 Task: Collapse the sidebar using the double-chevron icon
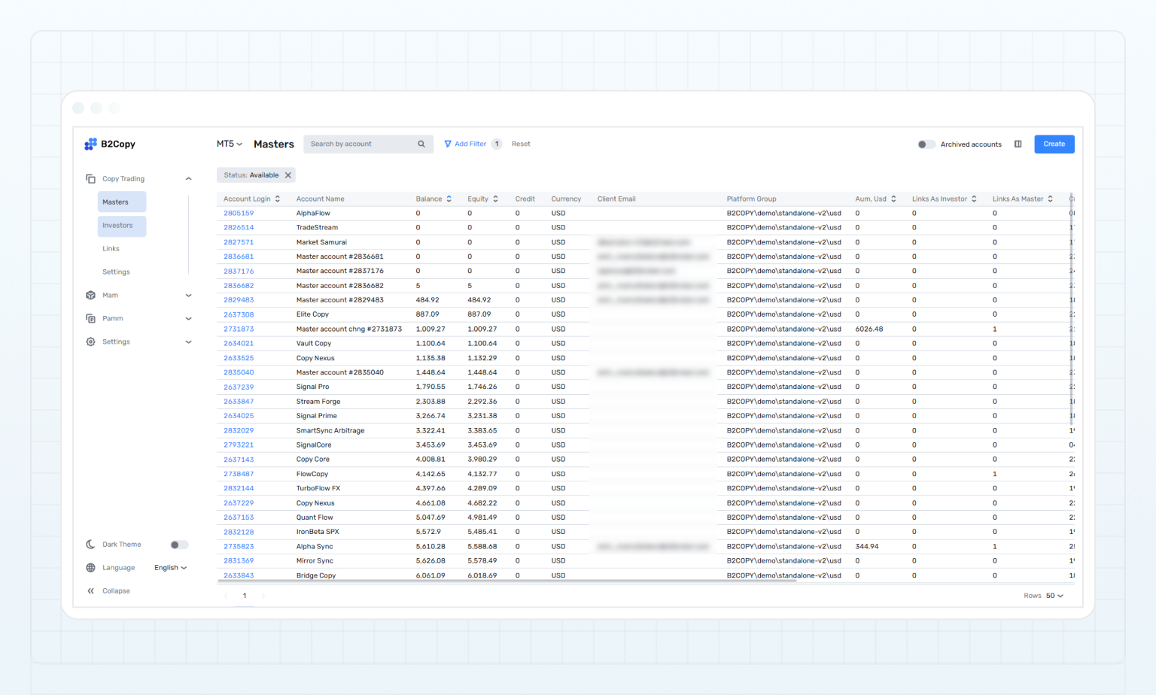tap(90, 591)
